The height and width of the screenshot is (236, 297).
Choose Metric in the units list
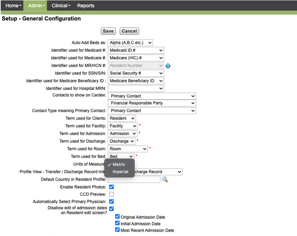point(119,165)
